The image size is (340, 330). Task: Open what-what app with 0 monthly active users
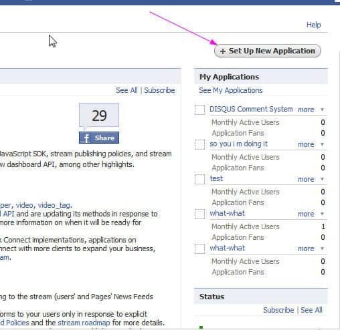[227, 248]
